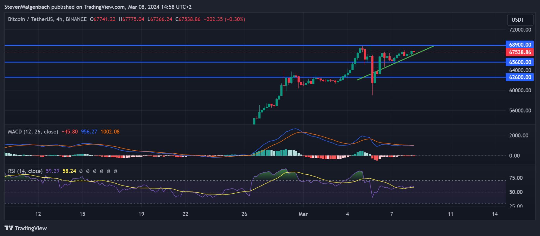Viewport: 540px width, 236px height.
Task: Click the 56000.00 price axis value
Action: pos(520,111)
